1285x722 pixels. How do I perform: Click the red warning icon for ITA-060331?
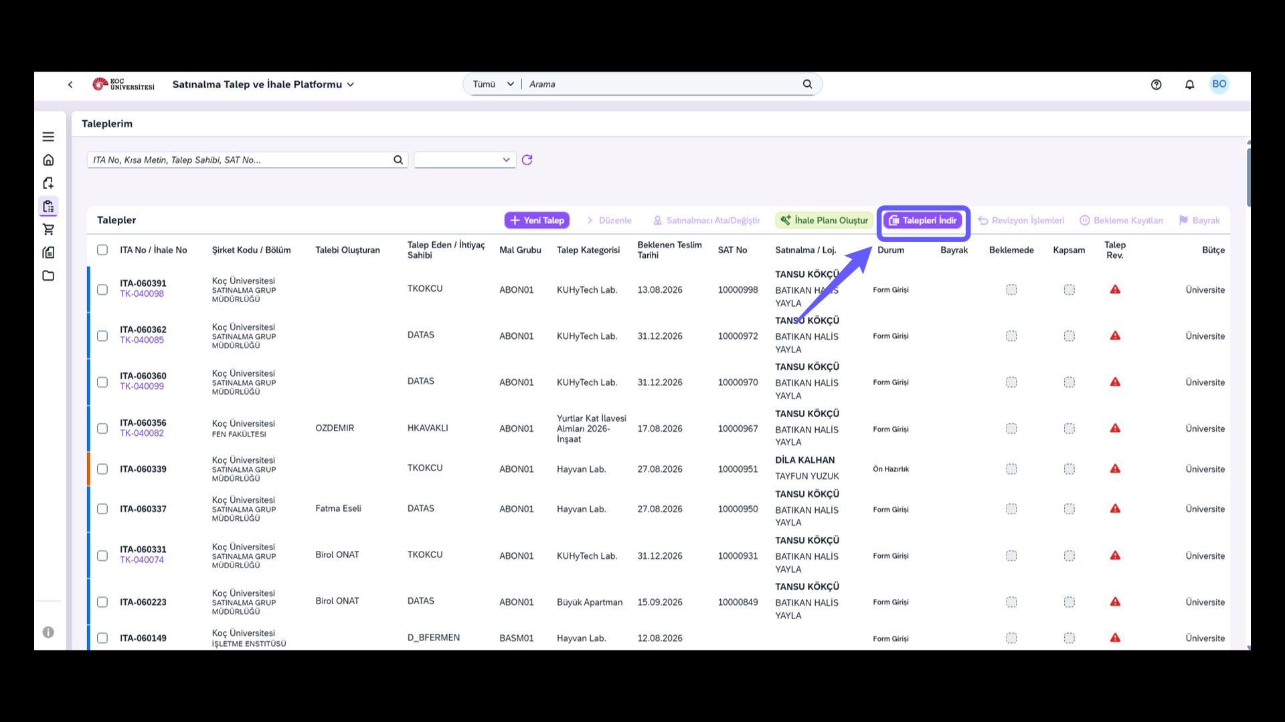tap(1115, 556)
